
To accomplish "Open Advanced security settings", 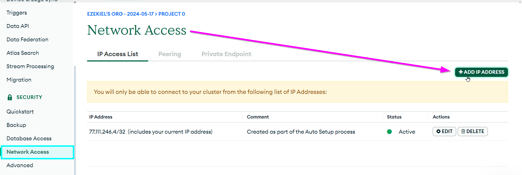I will click(20, 165).
